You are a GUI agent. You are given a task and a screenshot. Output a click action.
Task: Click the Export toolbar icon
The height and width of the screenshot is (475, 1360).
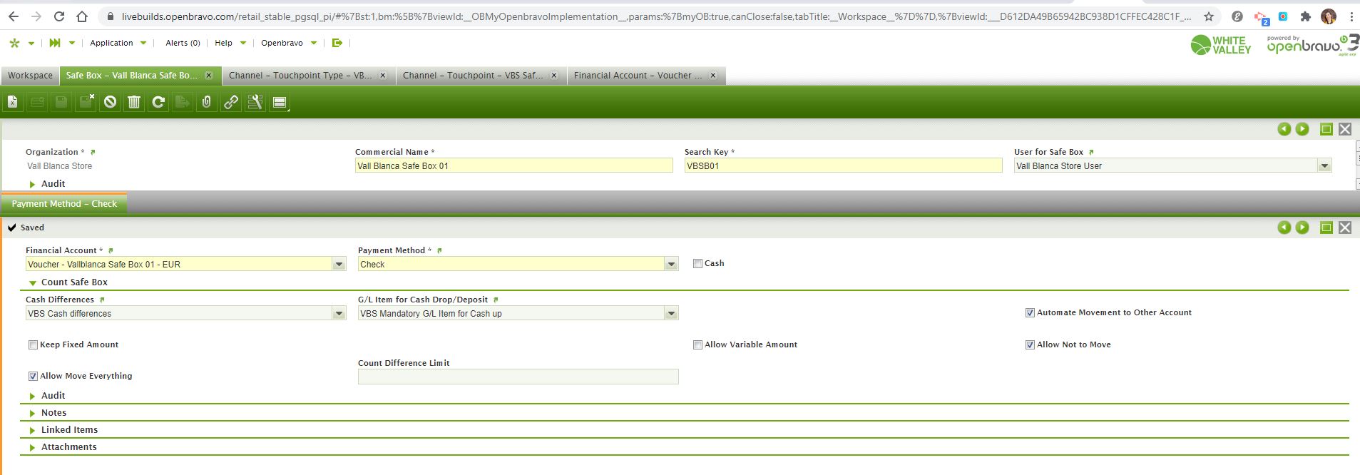[183, 103]
